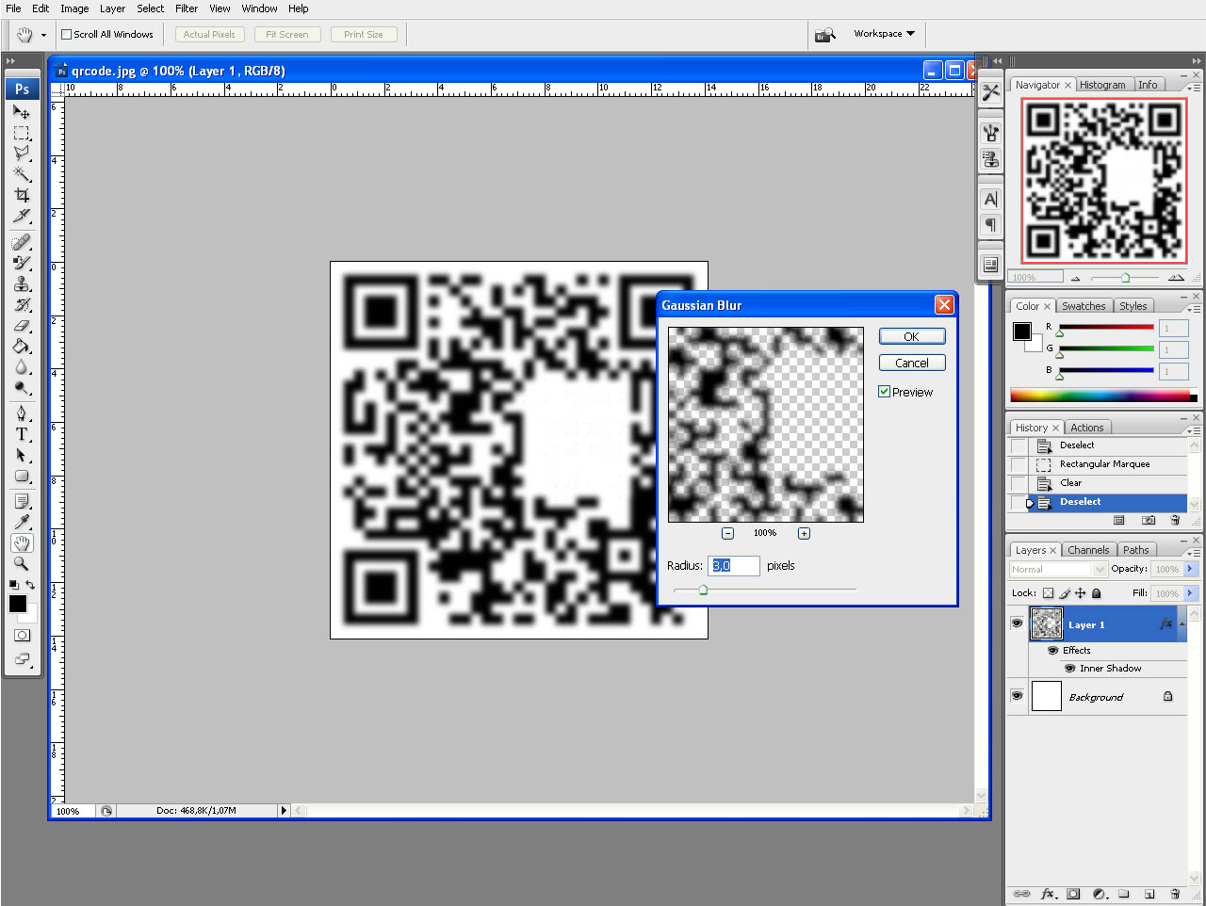The image size is (1206, 906).
Task: Select the Pen tool
Action: [22, 413]
